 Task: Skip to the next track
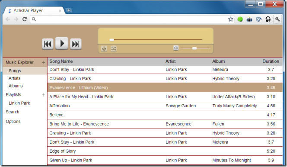click(76, 44)
